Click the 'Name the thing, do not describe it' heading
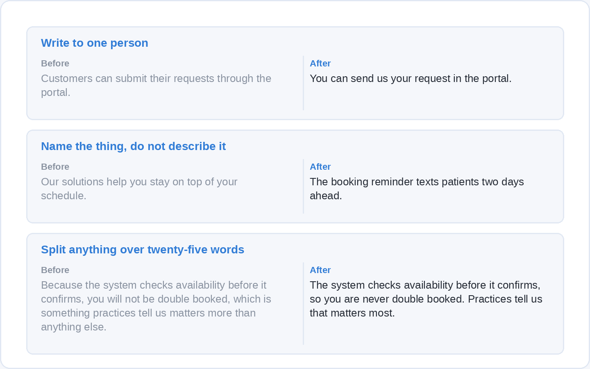Screen dimensions: 590x369 [133, 146]
